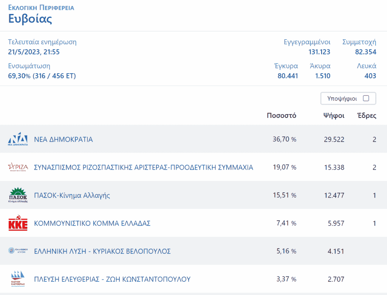This screenshot has height=295, width=387.
Task: Click the Ευβοίας constituency heading
Action: [30, 19]
